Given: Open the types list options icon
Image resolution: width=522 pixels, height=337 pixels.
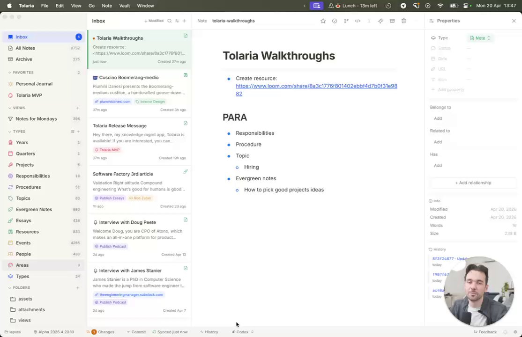Looking at the screenshot, I should point(73,132).
